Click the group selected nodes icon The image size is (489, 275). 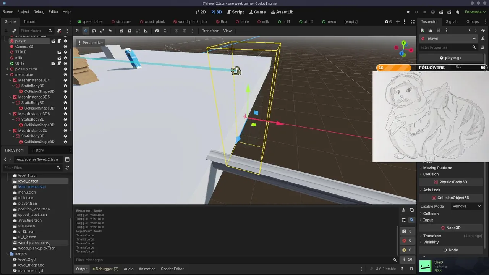(138, 31)
